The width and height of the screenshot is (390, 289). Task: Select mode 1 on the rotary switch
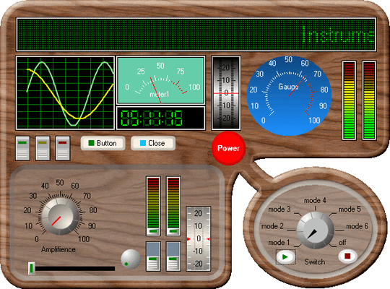(279, 243)
